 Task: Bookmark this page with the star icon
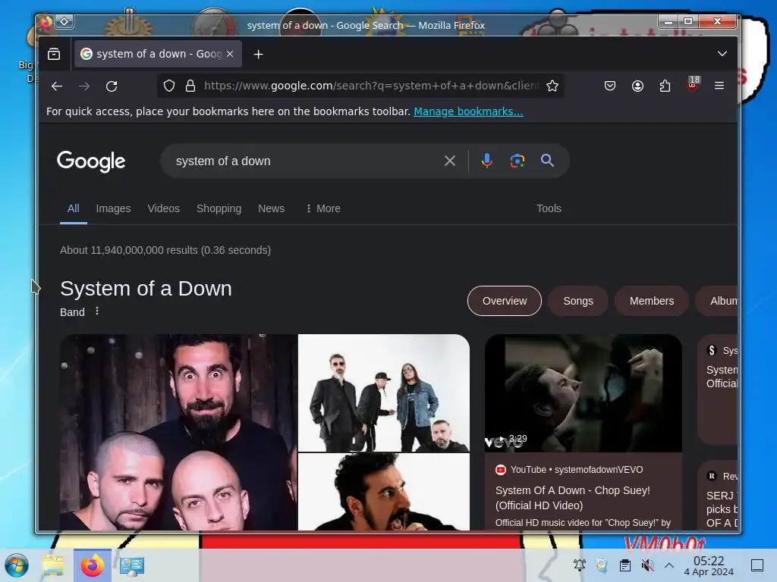pyautogui.click(x=552, y=86)
